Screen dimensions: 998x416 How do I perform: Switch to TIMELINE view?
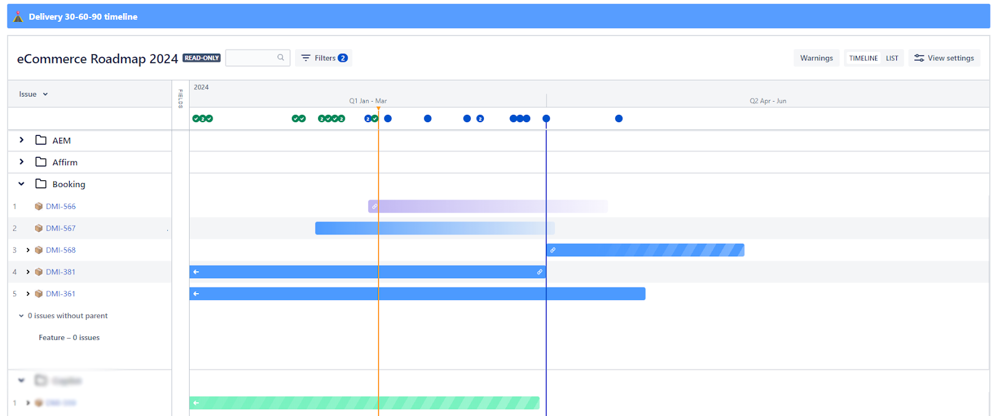tap(863, 58)
